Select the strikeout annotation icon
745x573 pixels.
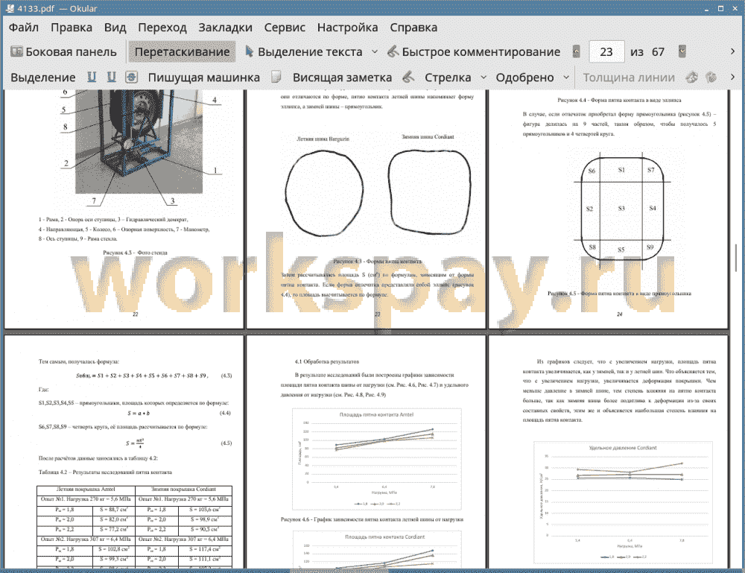132,77
